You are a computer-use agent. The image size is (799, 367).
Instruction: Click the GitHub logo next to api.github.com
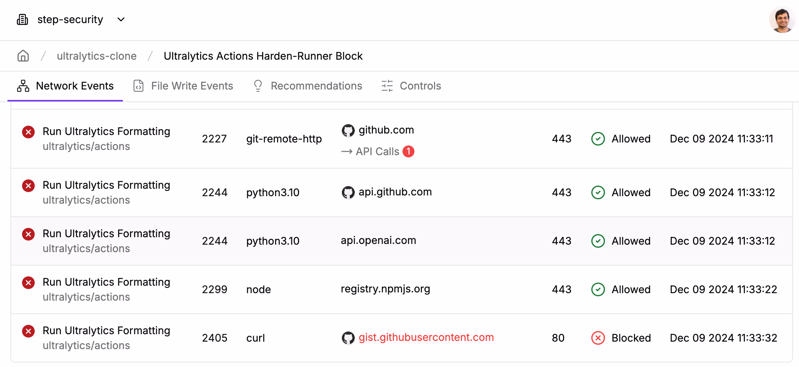pos(348,192)
